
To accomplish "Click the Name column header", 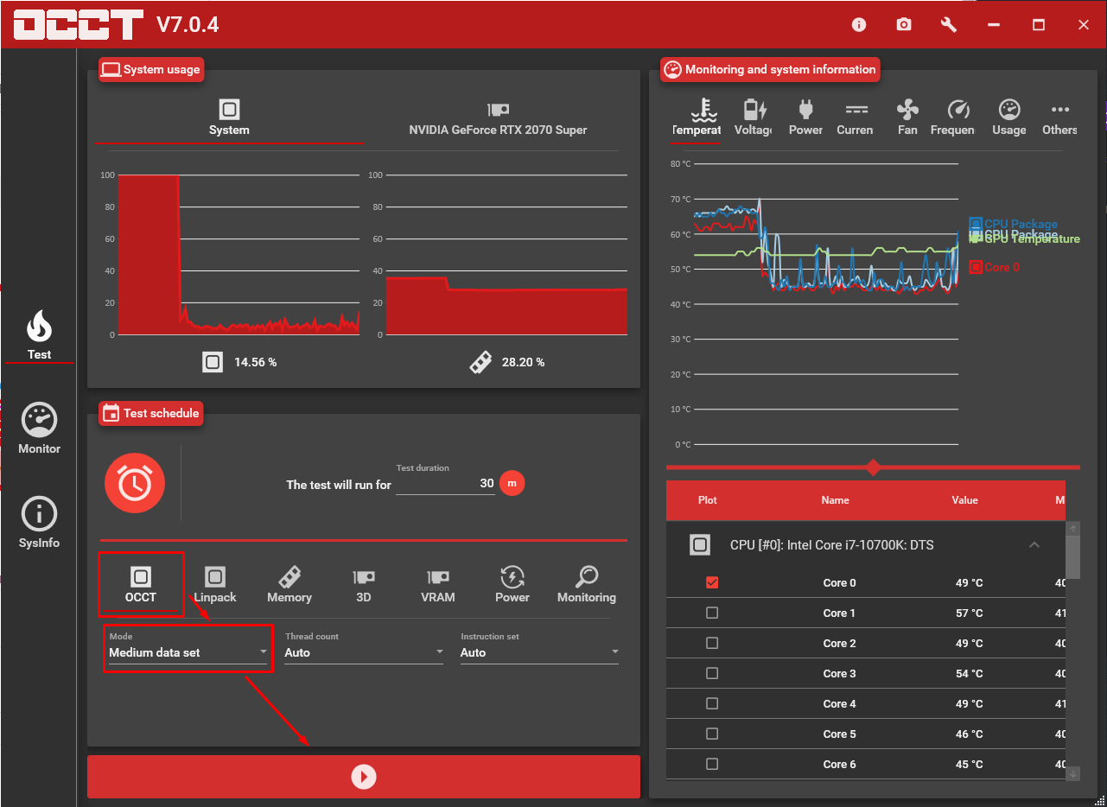I will pos(836,500).
